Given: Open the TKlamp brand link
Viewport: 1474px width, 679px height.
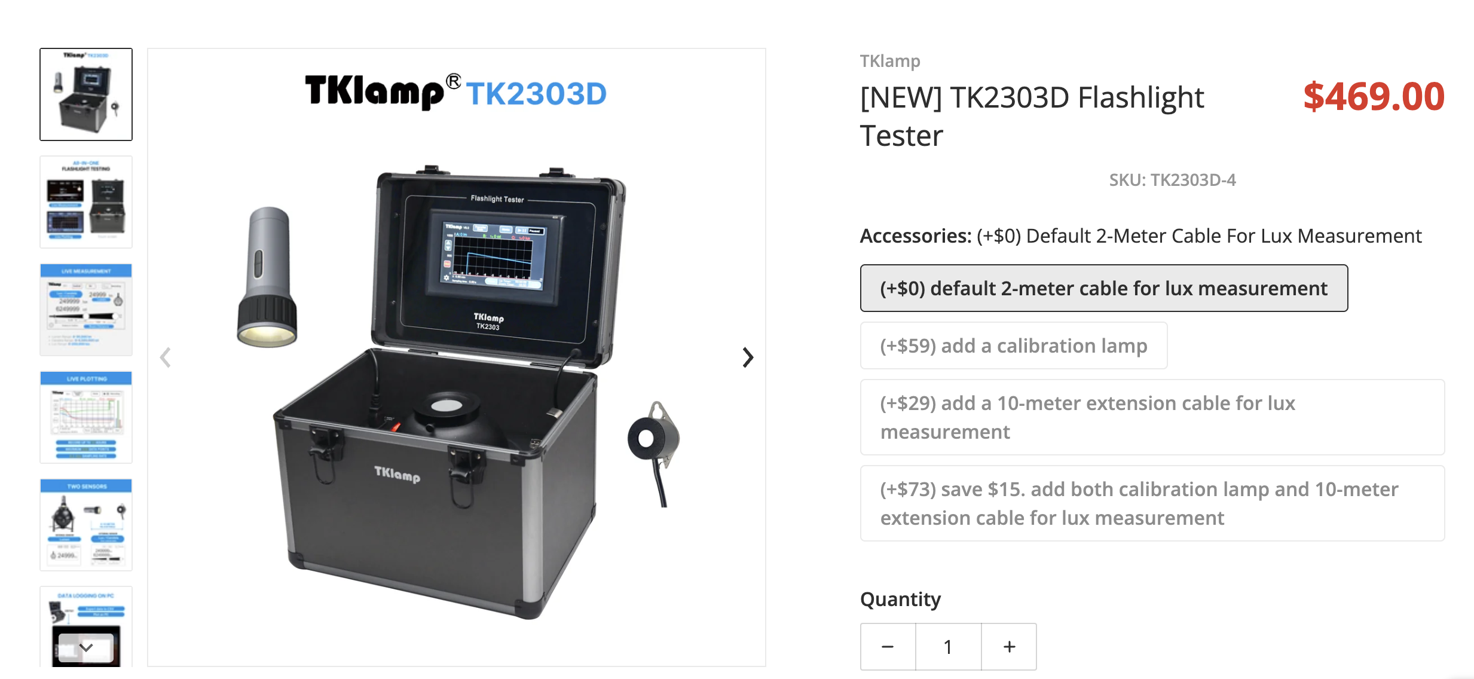Looking at the screenshot, I should (x=889, y=61).
